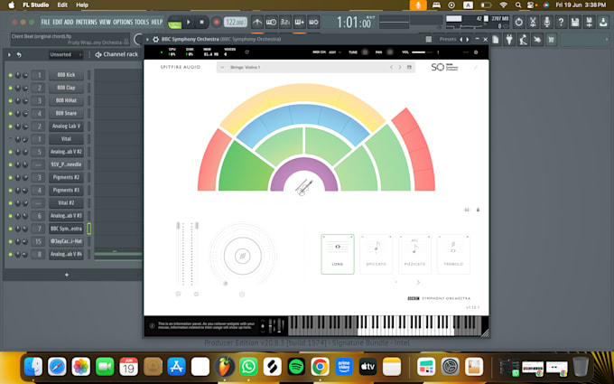
Task: Go to previous Spitfire preset arrow
Action: (x=391, y=68)
